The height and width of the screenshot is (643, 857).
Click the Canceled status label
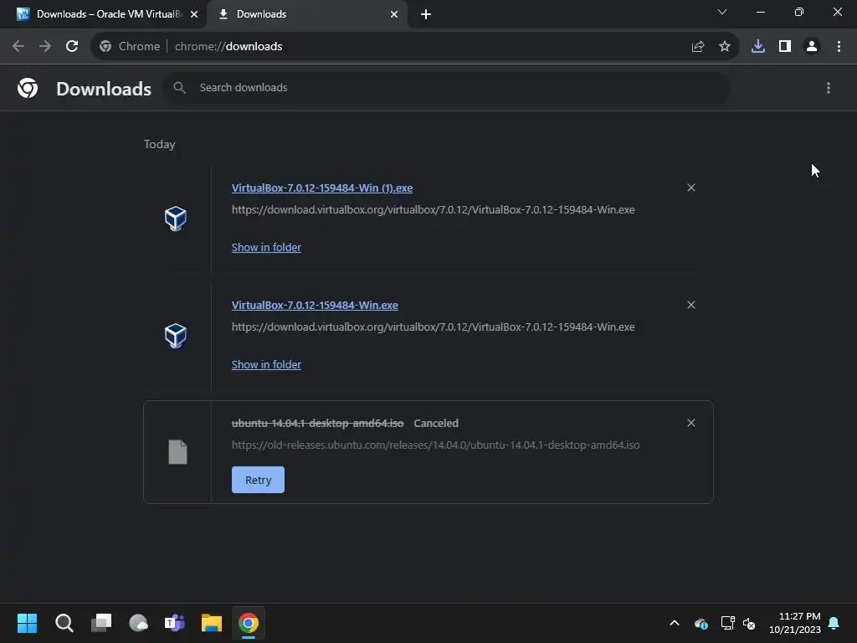(436, 423)
